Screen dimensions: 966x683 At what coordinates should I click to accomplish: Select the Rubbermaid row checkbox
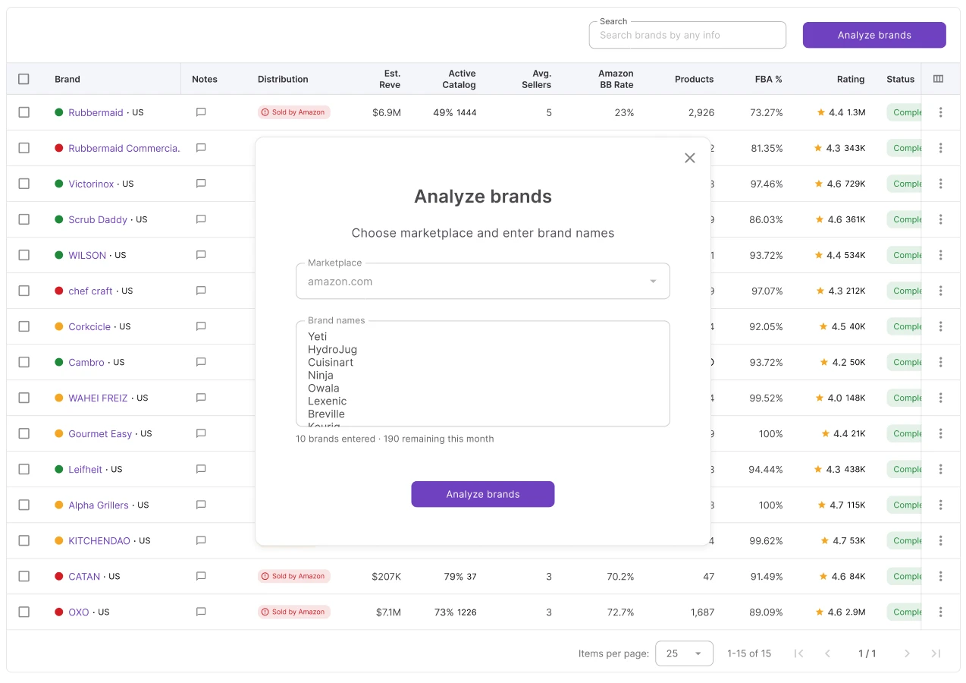(x=24, y=112)
